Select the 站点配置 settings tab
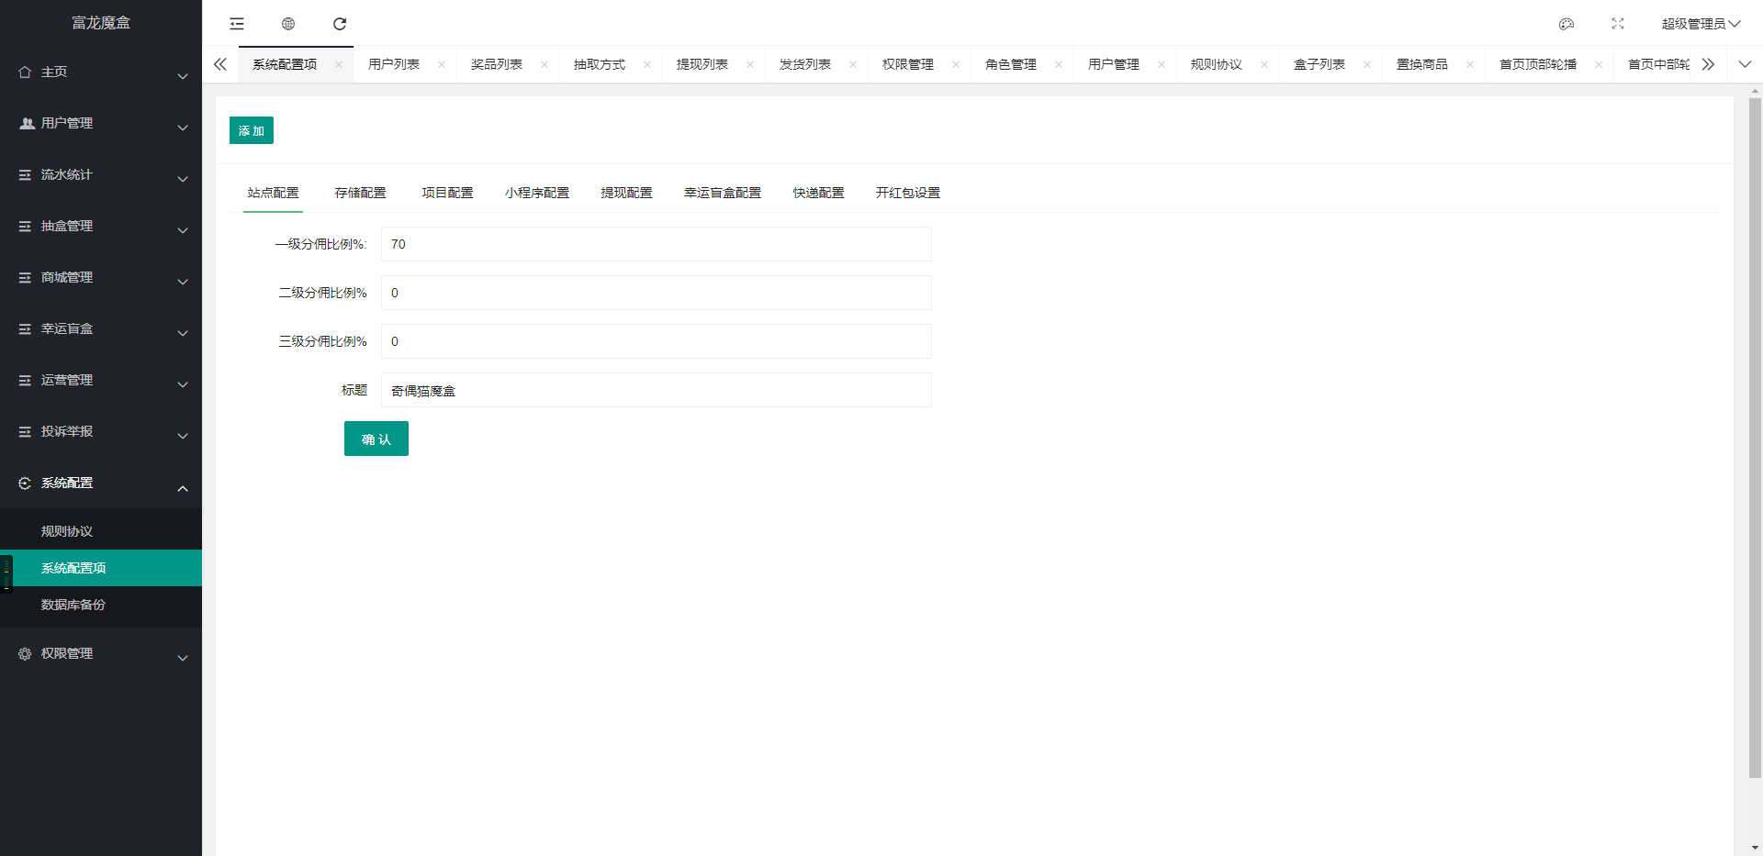The width and height of the screenshot is (1763, 856). (273, 193)
